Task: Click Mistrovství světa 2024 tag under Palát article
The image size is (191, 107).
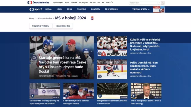Action: pos(138,76)
